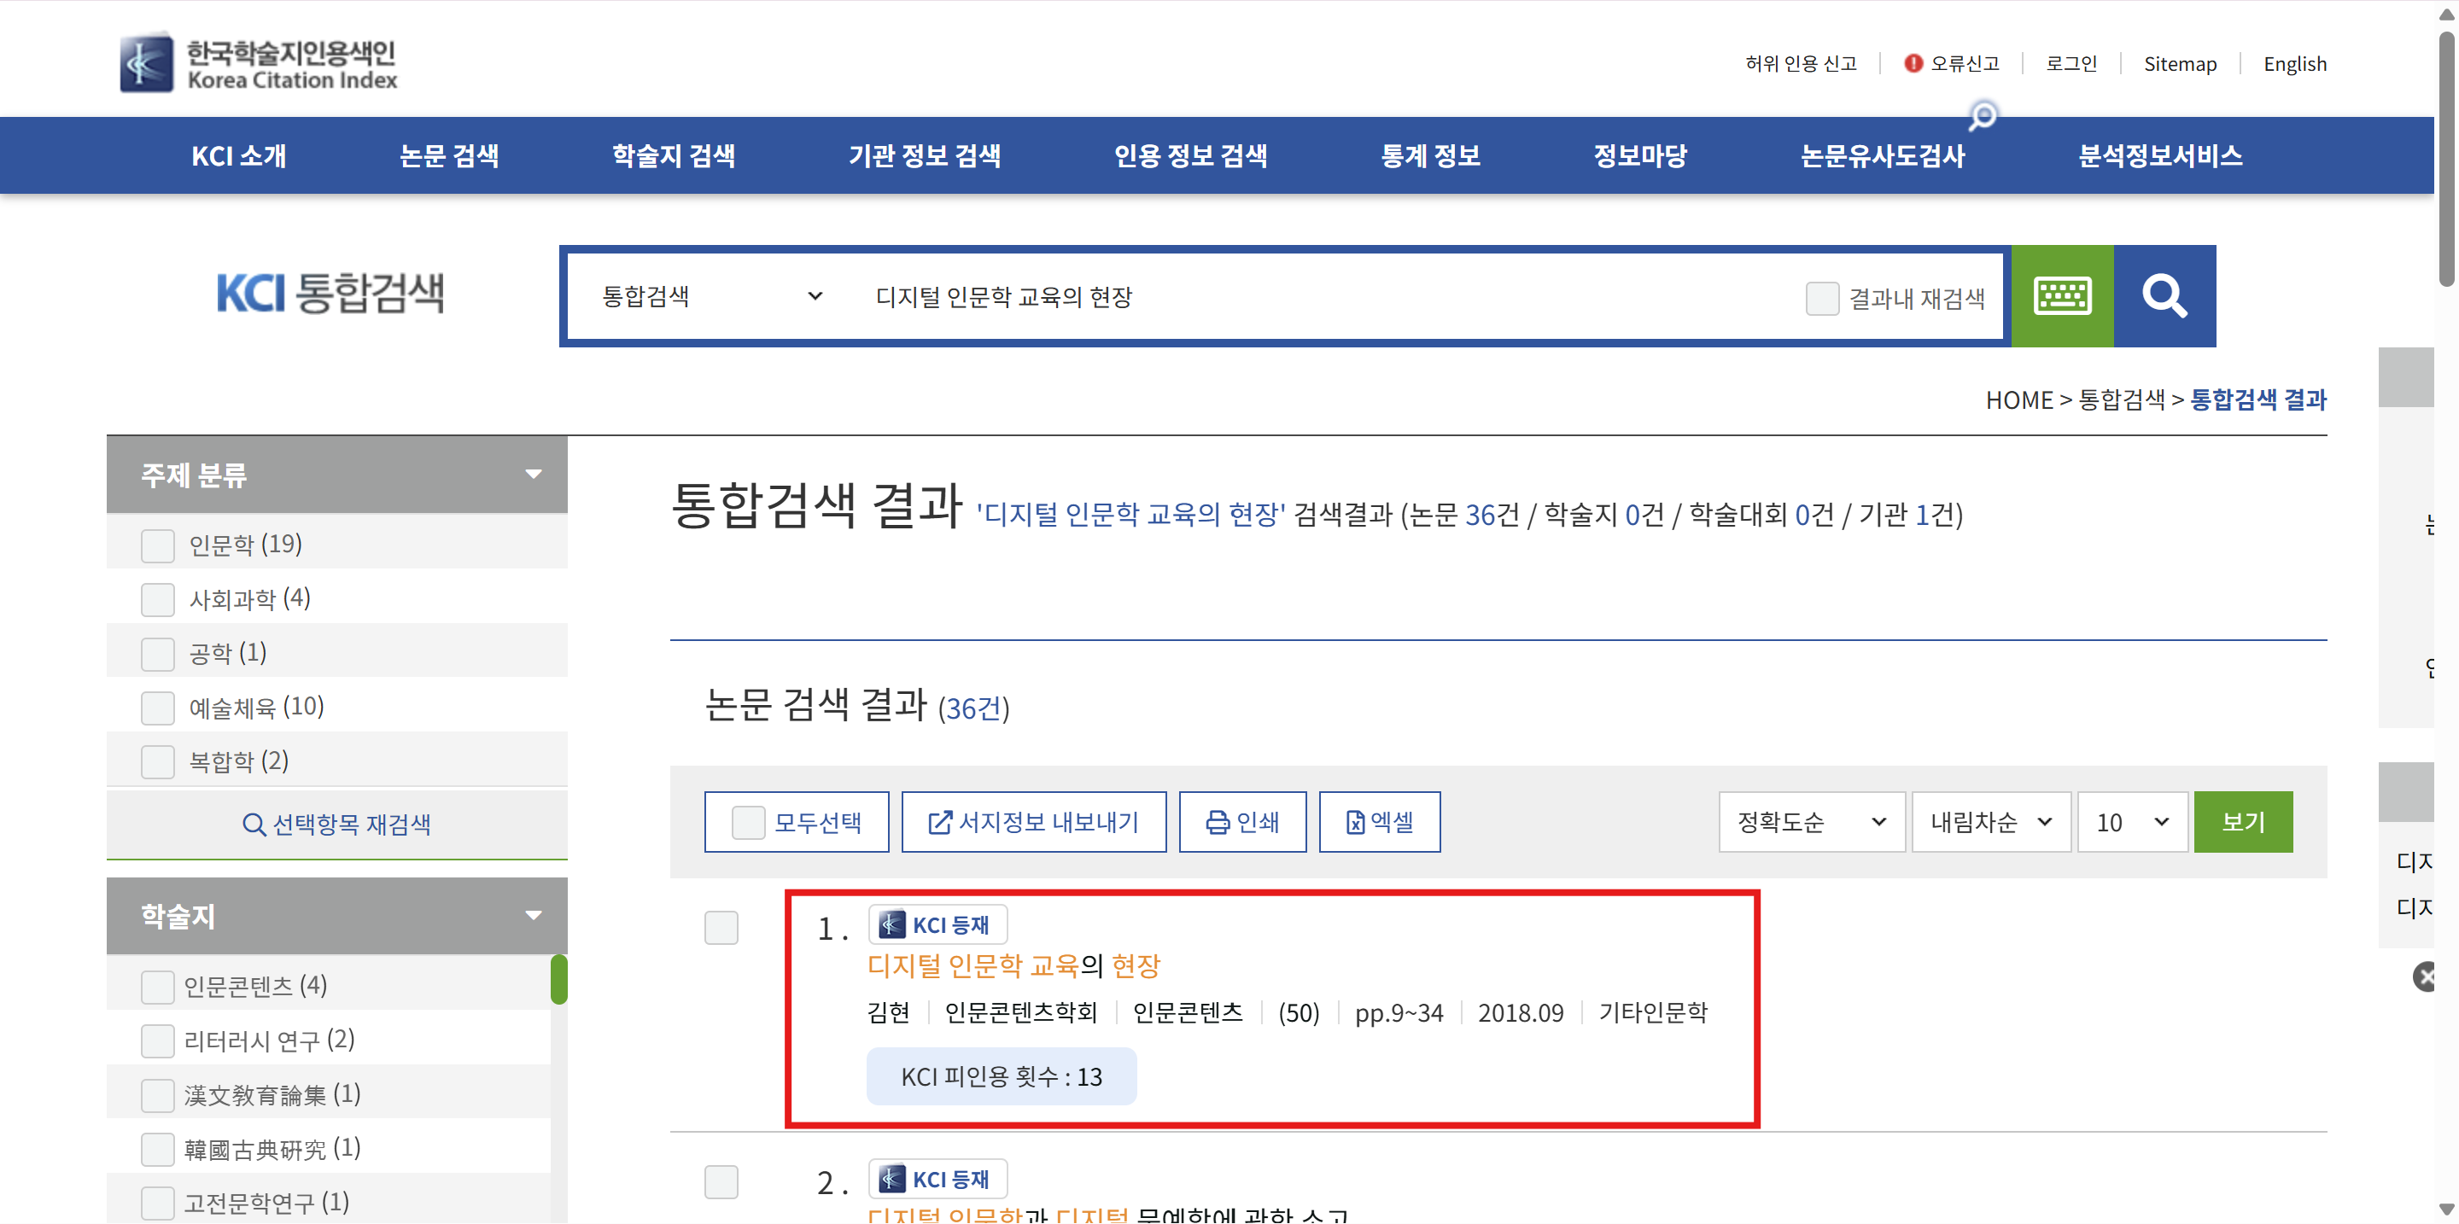Open the article 디지털 인문학 교육의 현장
The image size is (2459, 1224).
tap(1012, 966)
